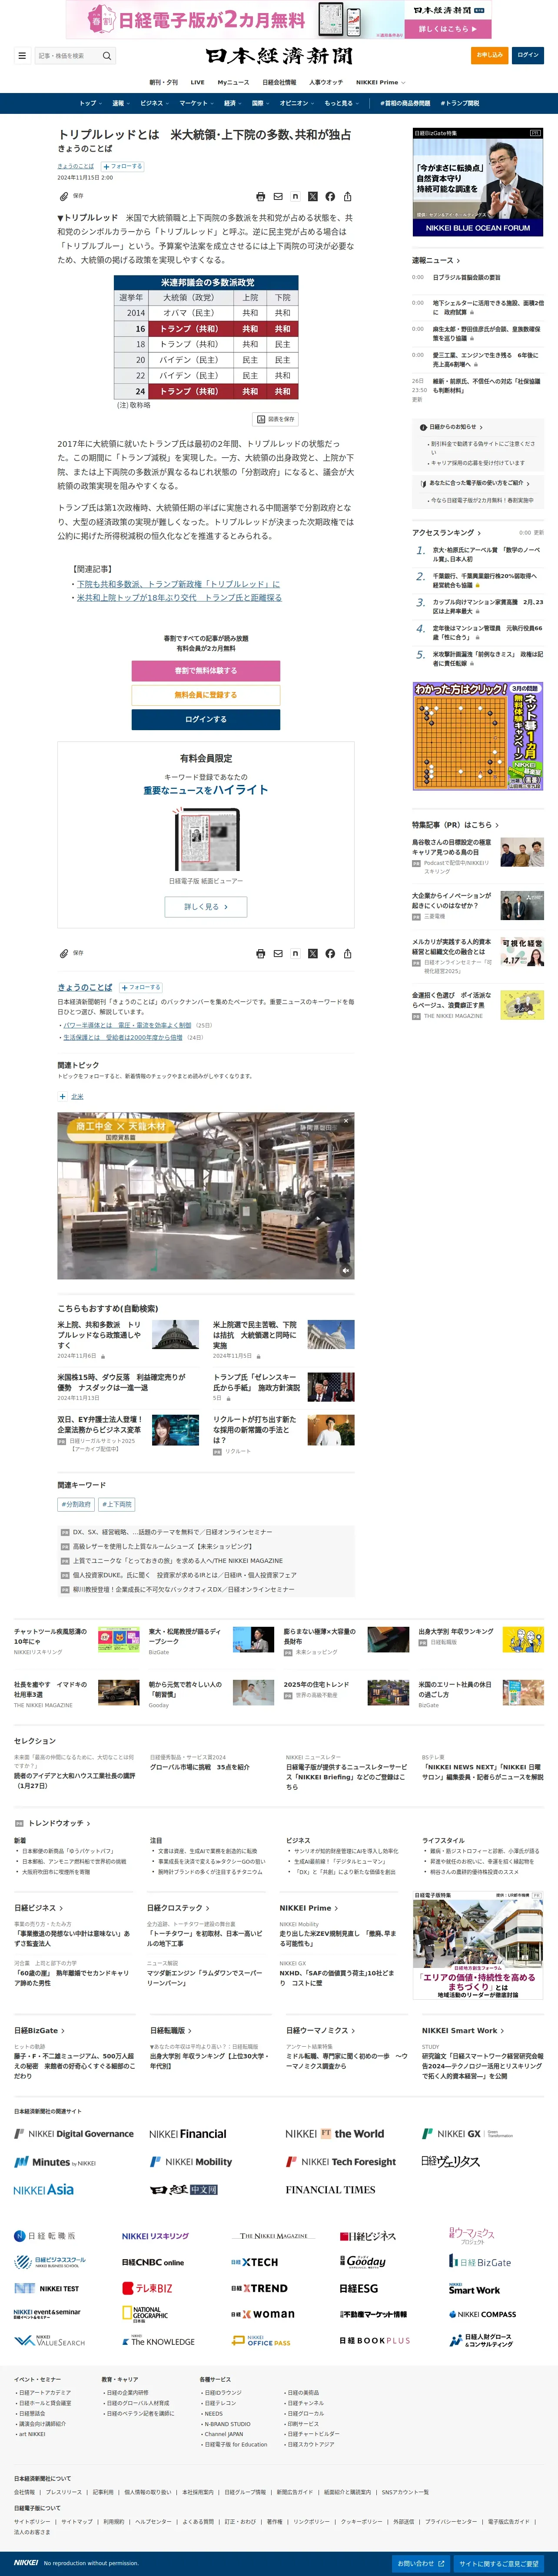Expand the もっと見る navigation dropdown
The width and height of the screenshot is (558, 2576).
341,103
